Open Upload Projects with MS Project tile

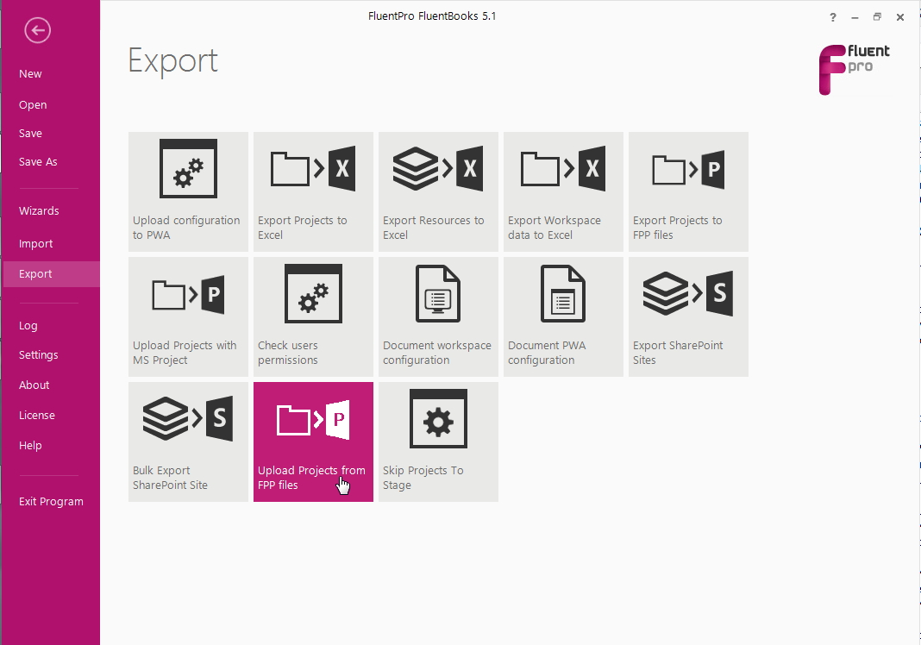(x=189, y=317)
